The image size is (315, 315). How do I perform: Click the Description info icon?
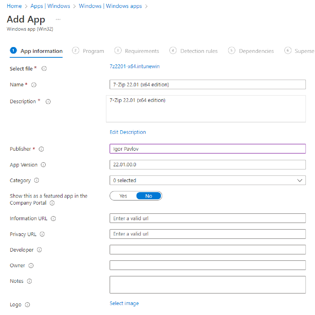point(48,102)
